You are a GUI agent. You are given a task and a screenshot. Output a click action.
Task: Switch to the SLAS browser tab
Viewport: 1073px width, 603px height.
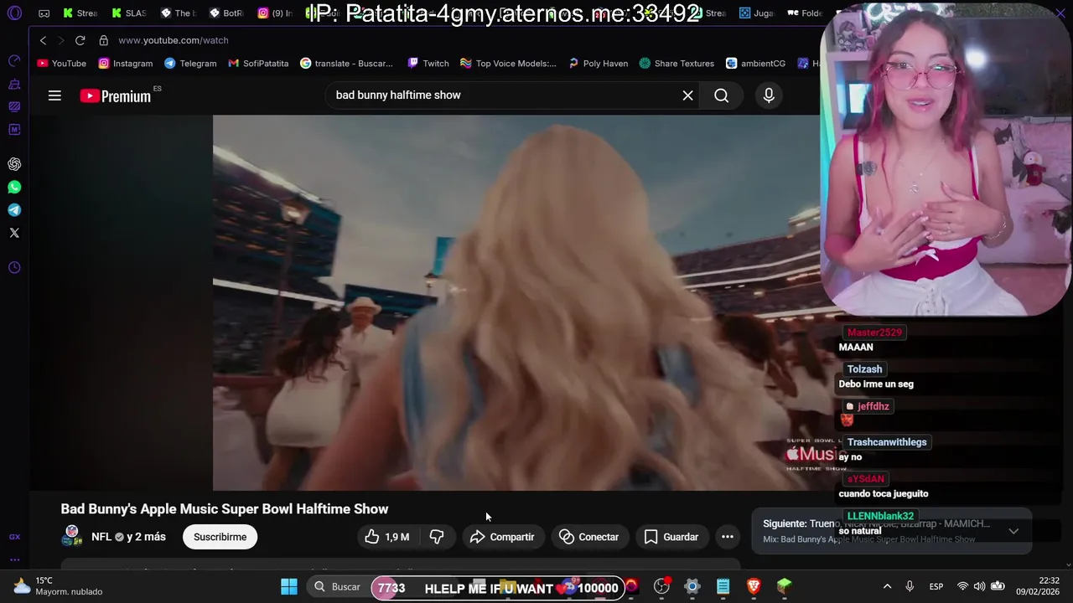[x=129, y=13]
